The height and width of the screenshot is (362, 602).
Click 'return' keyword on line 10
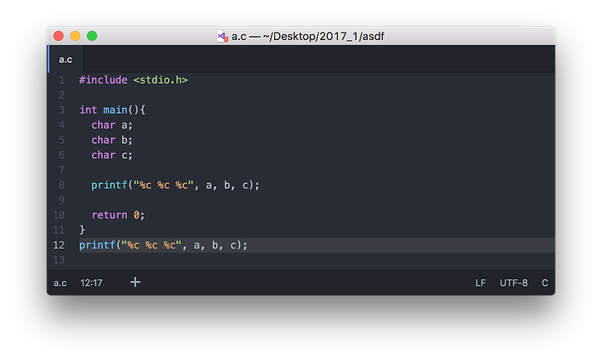[x=110, y=215]
